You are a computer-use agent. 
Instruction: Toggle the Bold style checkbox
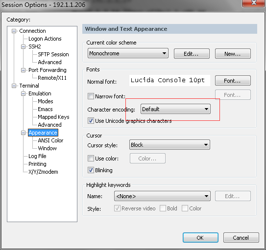coord(163,208)
